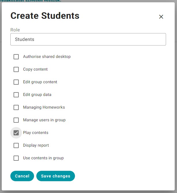Click the 'Managing Homeworks' label text
The width and height of the screenshot is (177, 193).
pos(44,107)
